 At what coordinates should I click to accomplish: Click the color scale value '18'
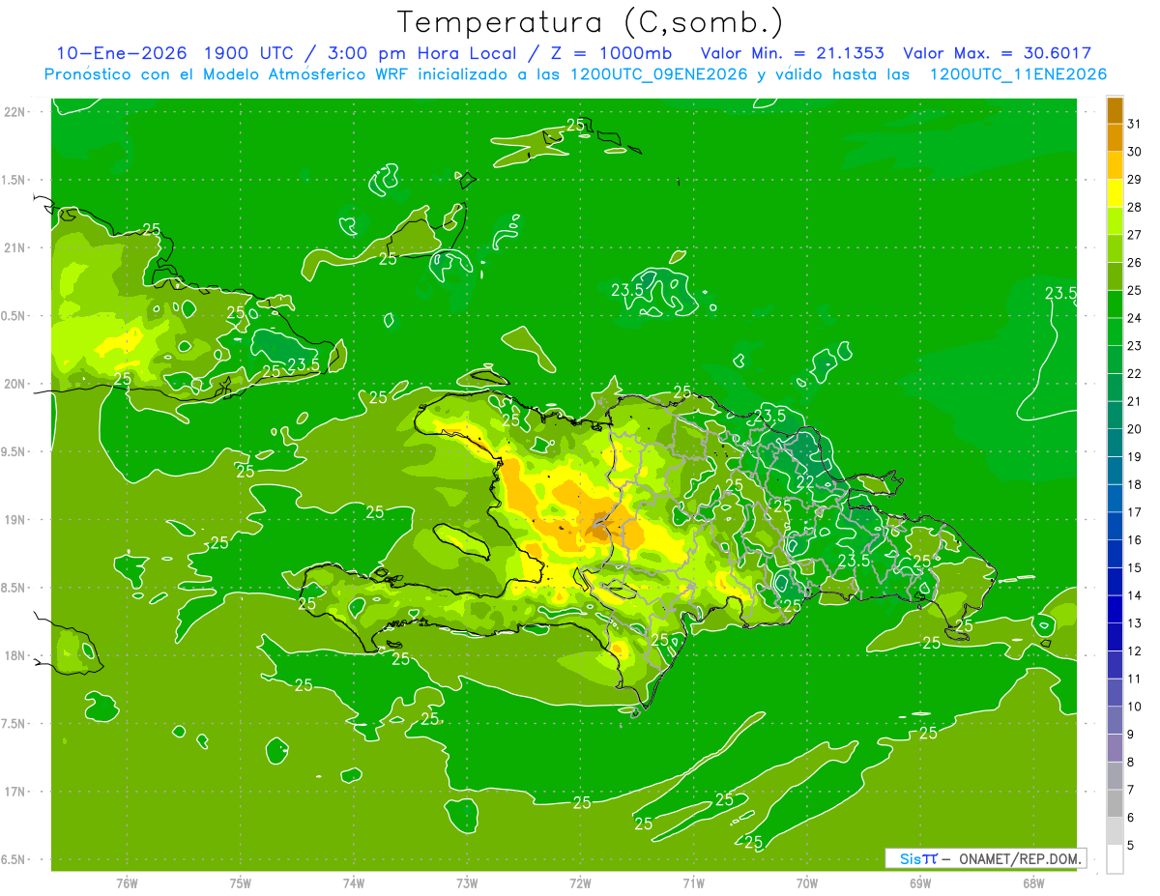point(1135,484)
